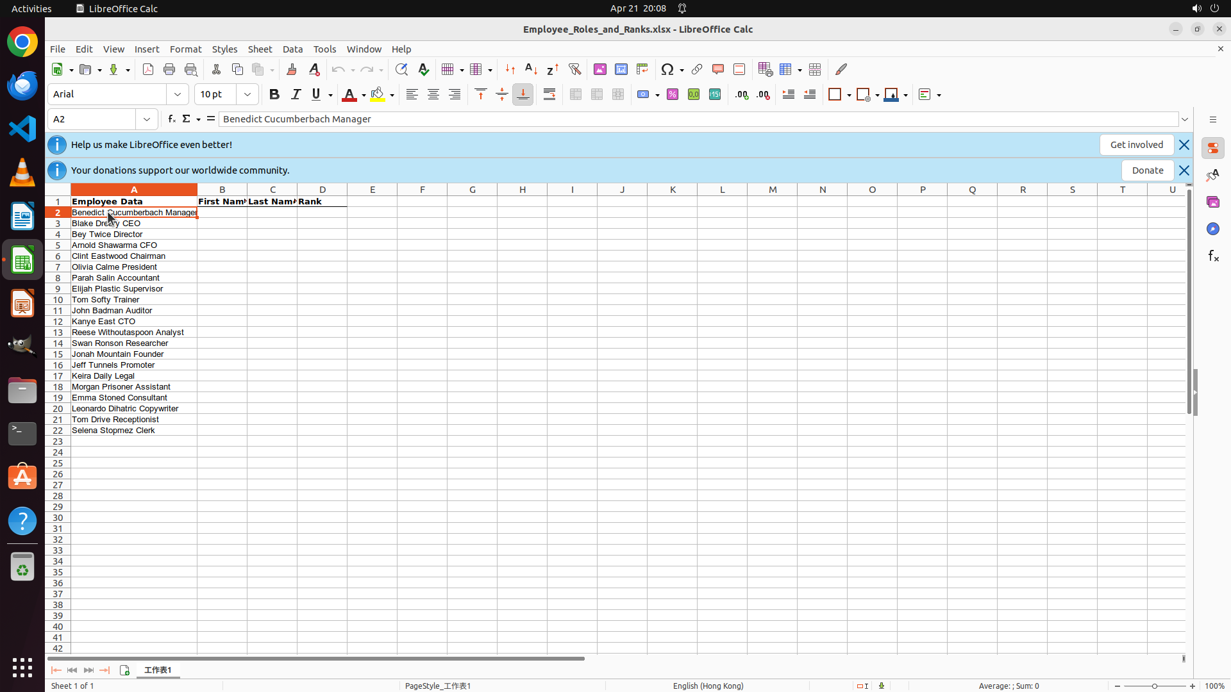Open the AutoFilter tool
Viewport: 1231px width, 692px height.
pos(574,69)
